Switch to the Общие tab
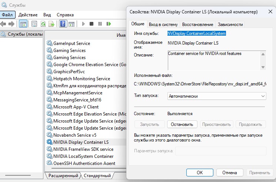Screen dimensions: 276x182 [x=138, y=24]
